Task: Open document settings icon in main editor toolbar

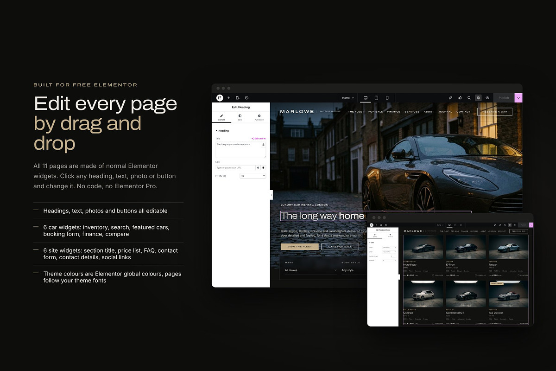Action: coord(237,98)
